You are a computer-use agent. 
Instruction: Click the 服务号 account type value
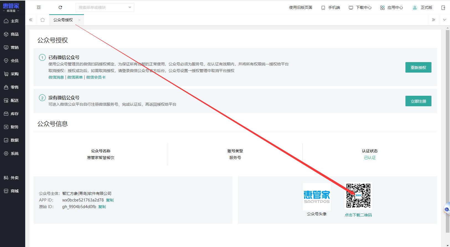click(x=235, y=158)
